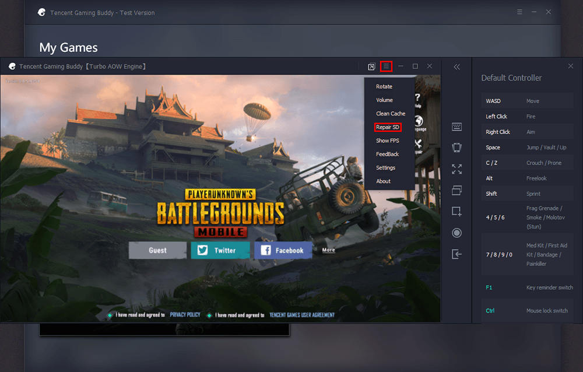Click the in-game Repair wrench icon
Image resolution: width=583 pixels, height=372 pixels.
419,146
